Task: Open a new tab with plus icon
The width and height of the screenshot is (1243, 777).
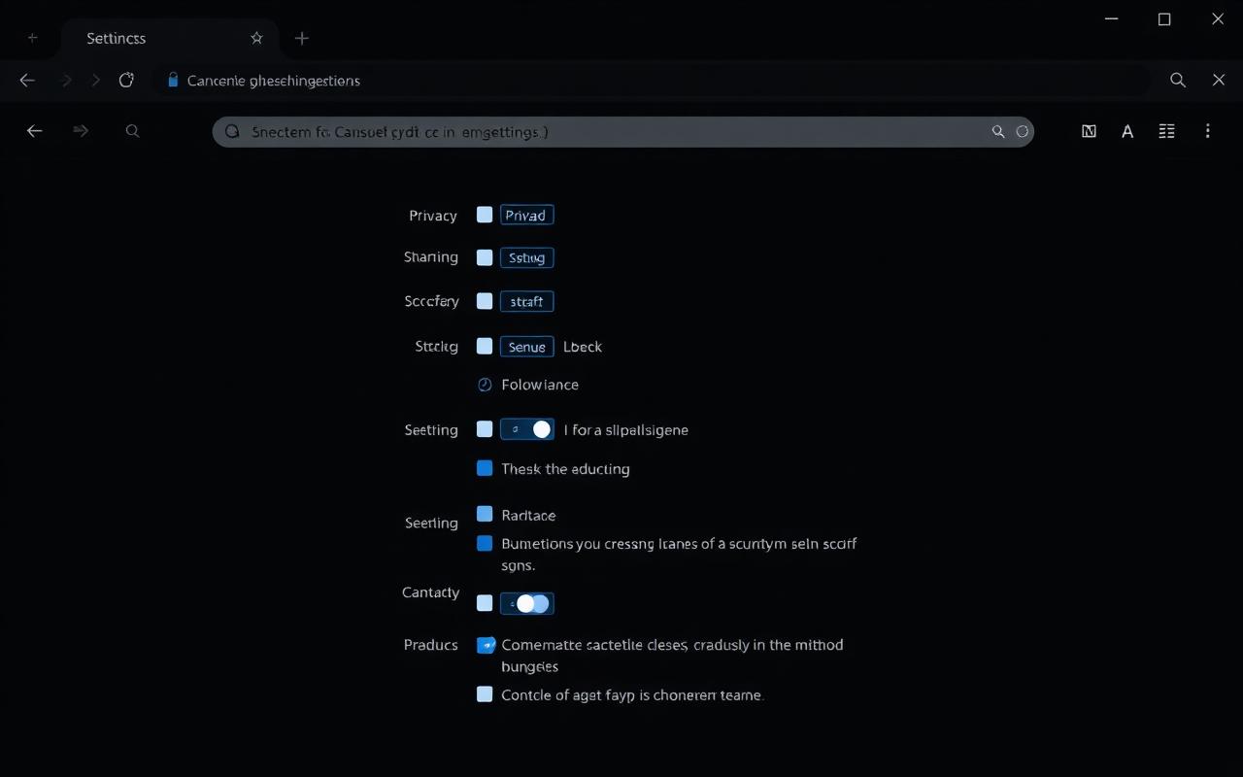Action: [302, 38]
